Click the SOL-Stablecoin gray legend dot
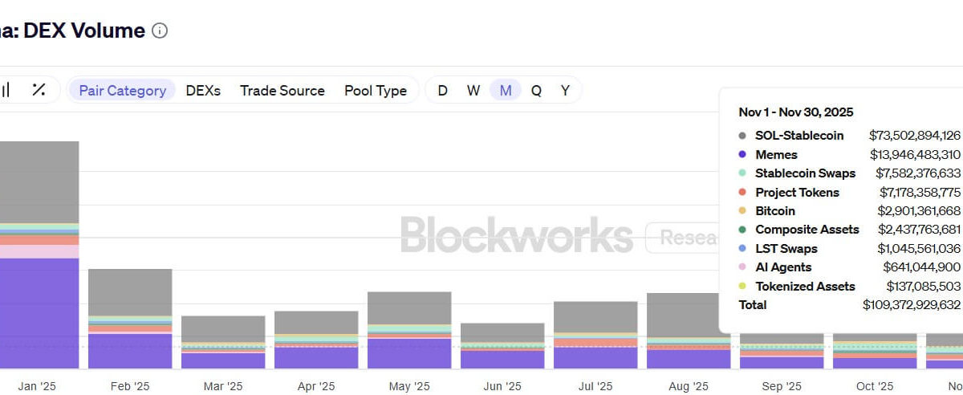The height and width of the screenshot is (395, 963). pos(742,136)
